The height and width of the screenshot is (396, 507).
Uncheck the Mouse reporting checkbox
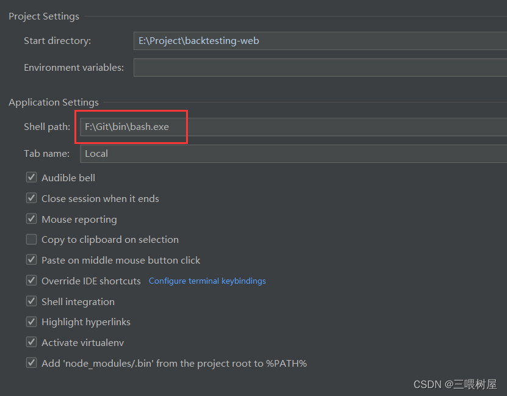tap(31, 219)
